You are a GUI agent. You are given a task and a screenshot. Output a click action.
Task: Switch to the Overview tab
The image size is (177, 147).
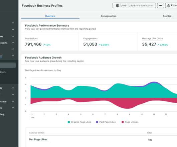[50, 16]
